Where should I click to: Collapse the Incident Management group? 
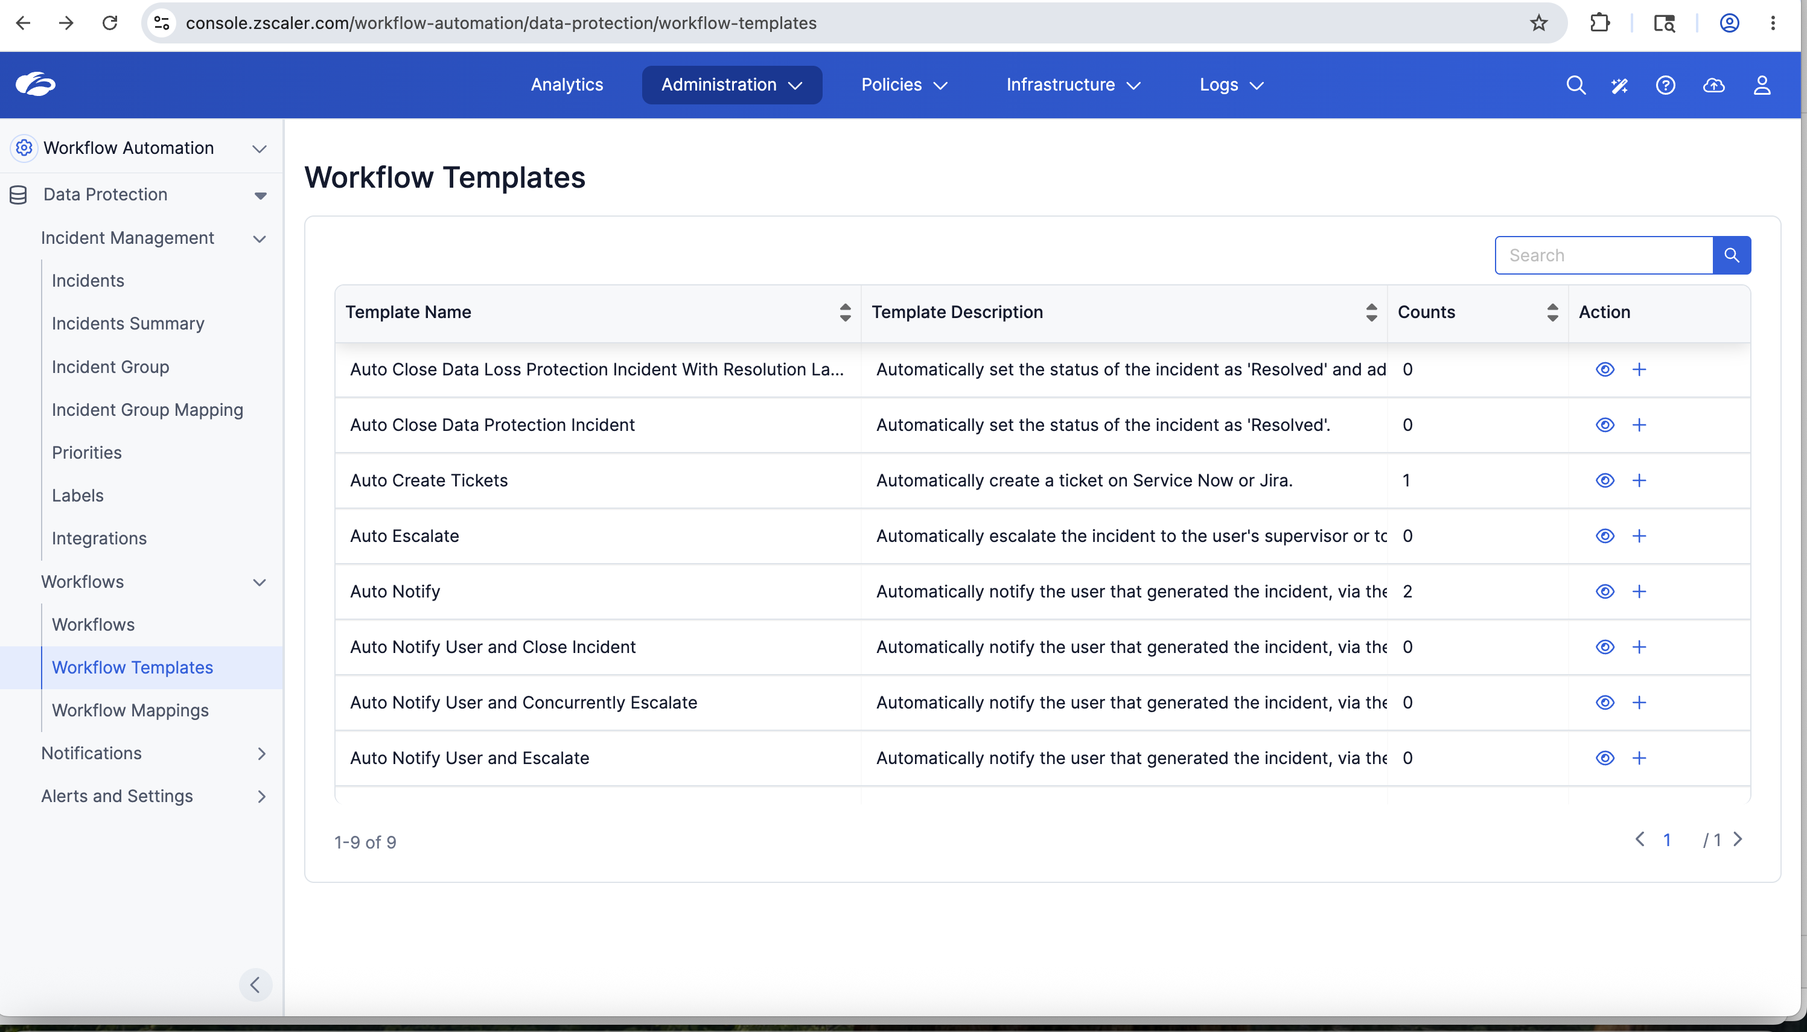260,239
